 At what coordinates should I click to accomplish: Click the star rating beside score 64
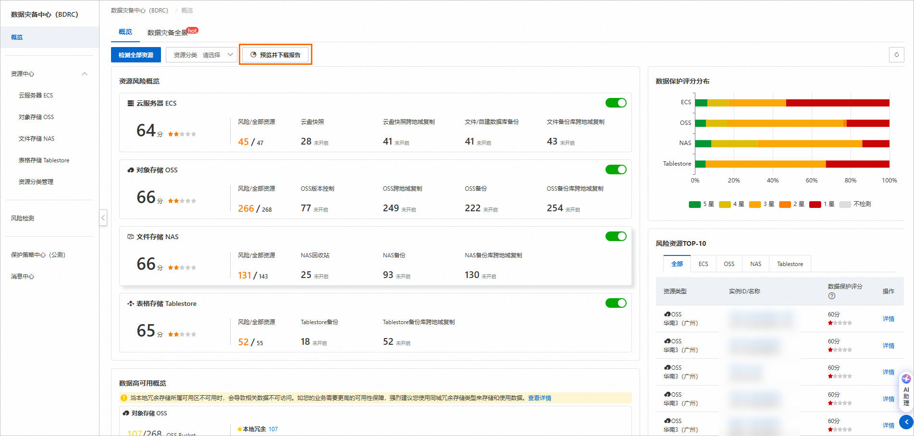(182, 134)
